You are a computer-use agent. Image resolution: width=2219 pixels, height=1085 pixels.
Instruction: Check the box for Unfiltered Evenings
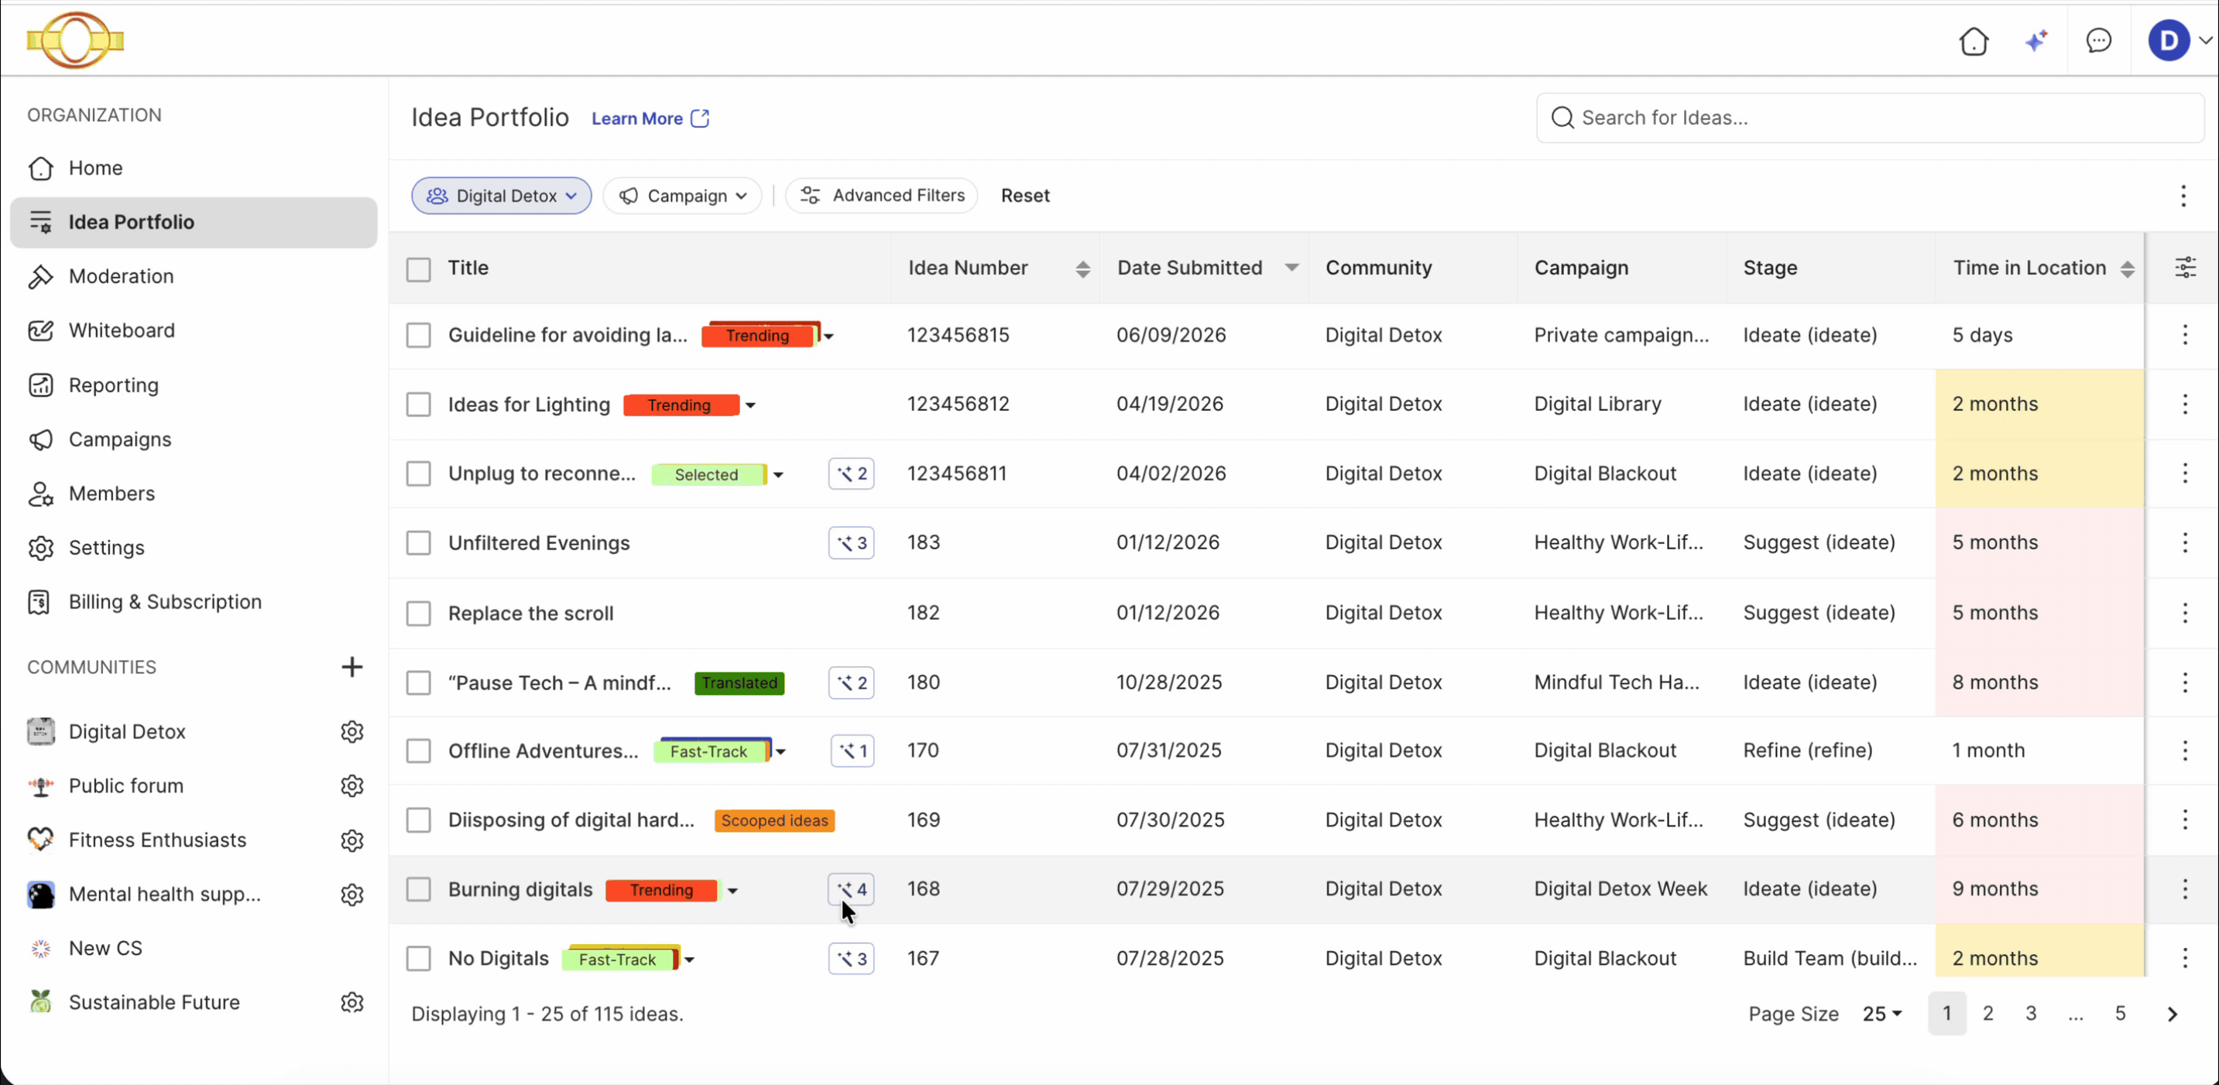tap(419, 542)
